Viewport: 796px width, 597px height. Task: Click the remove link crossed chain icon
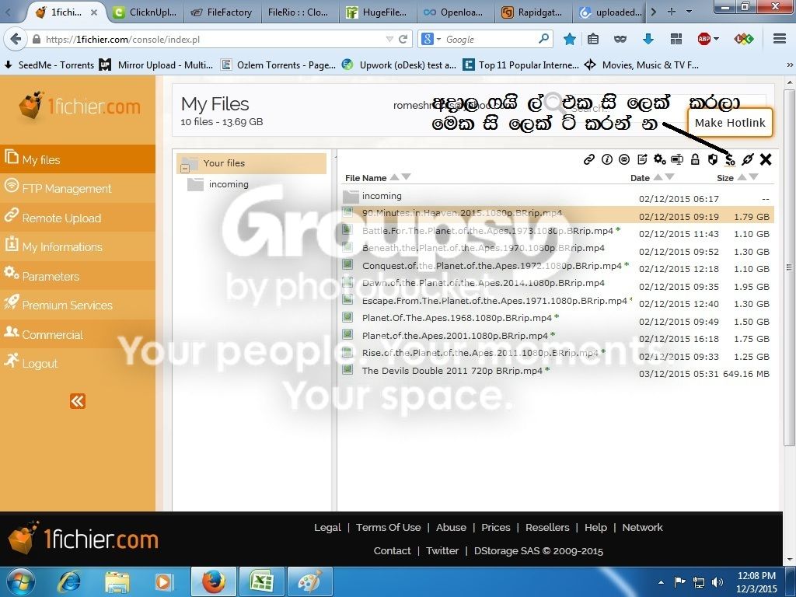point(748,159)
